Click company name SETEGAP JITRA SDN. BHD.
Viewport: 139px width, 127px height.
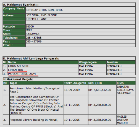pos(44,10)
